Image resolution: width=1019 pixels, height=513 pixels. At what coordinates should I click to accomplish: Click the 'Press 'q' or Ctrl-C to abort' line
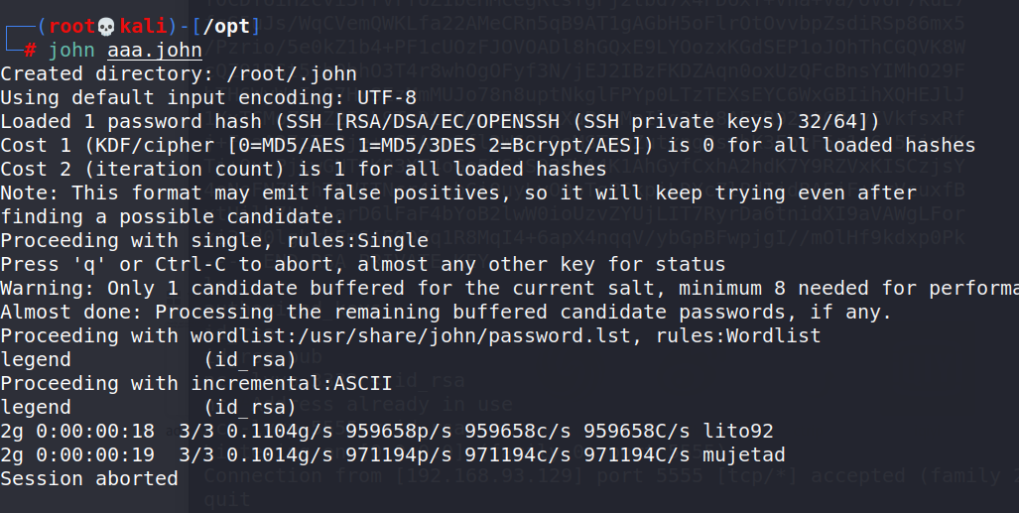click(x=363, y=264)
